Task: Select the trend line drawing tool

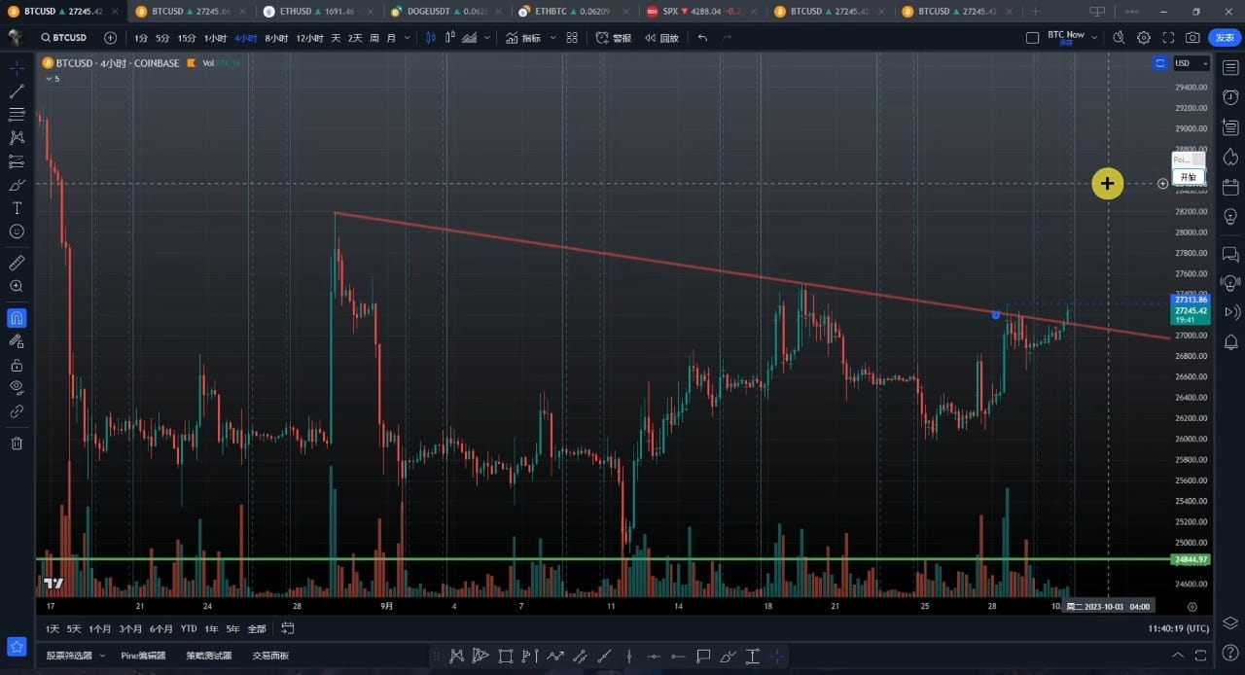Action: (17, 91)
